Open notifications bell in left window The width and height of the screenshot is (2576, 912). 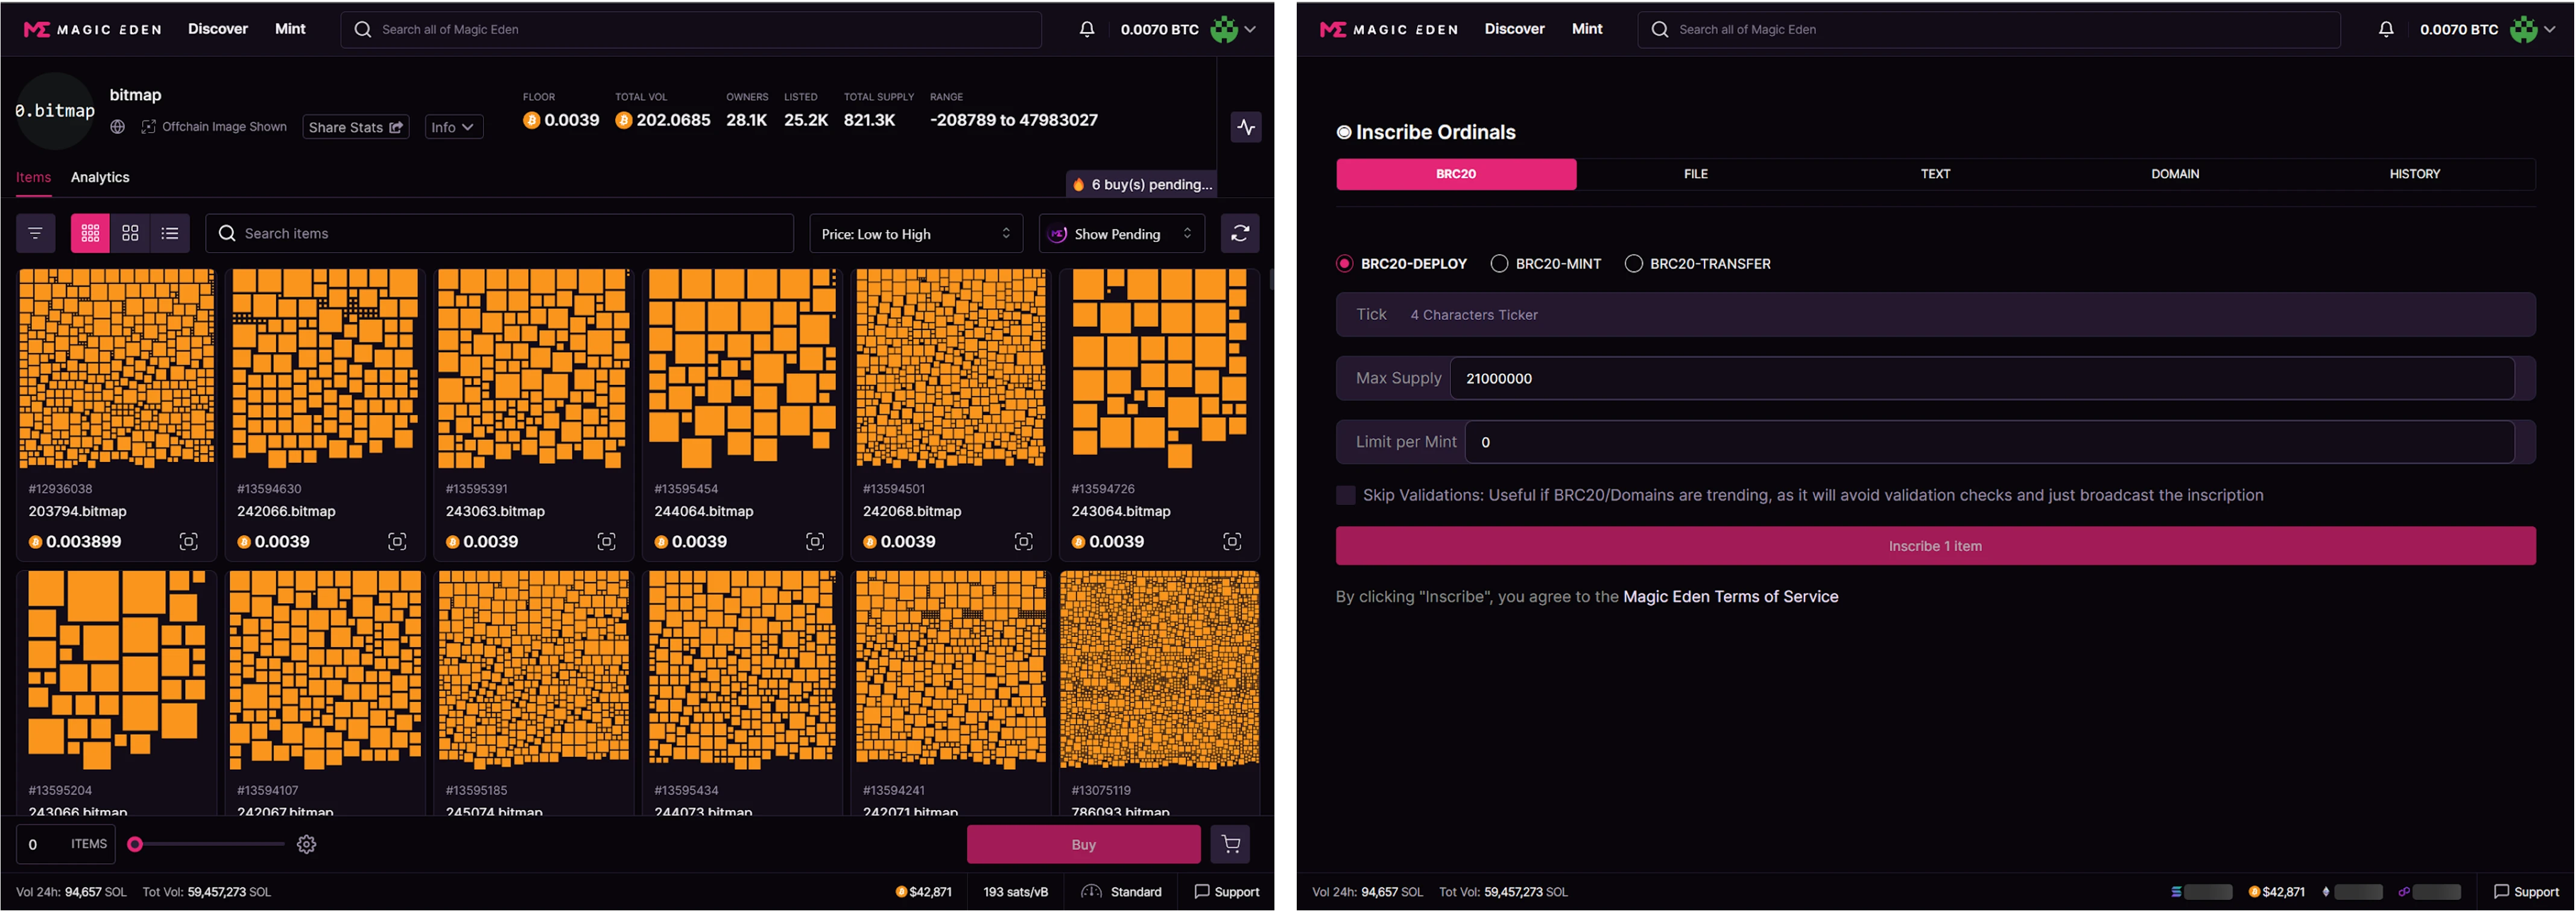[x=1087, y=29]
